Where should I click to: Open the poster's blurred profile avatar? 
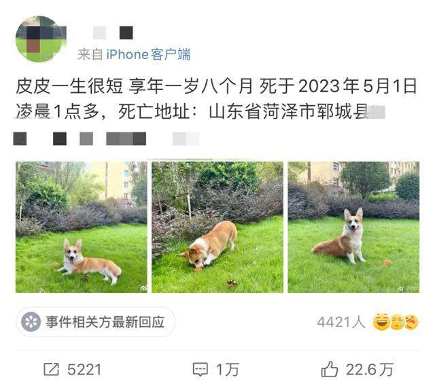pos(41,39)
